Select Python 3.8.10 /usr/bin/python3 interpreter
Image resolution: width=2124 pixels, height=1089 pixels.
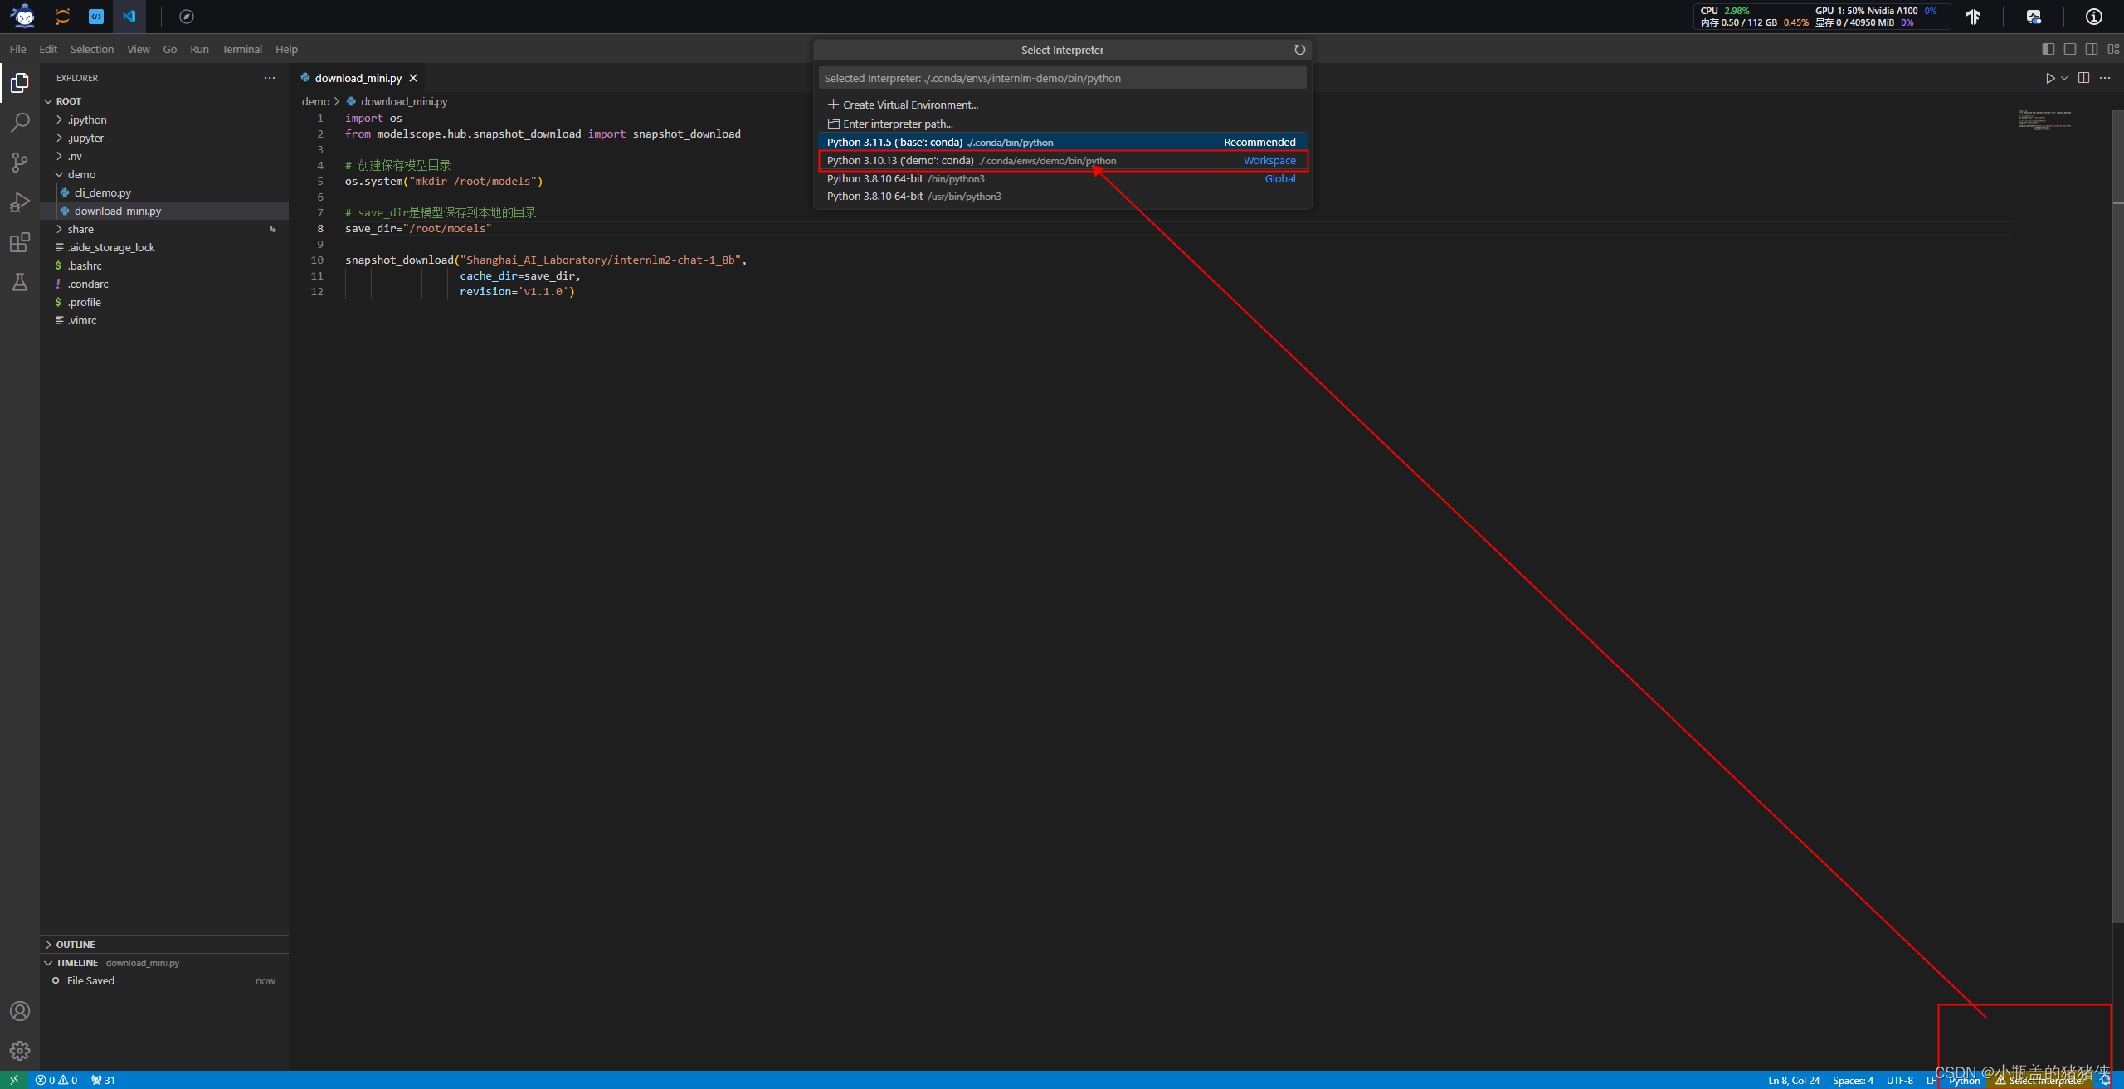(1062, 197)
